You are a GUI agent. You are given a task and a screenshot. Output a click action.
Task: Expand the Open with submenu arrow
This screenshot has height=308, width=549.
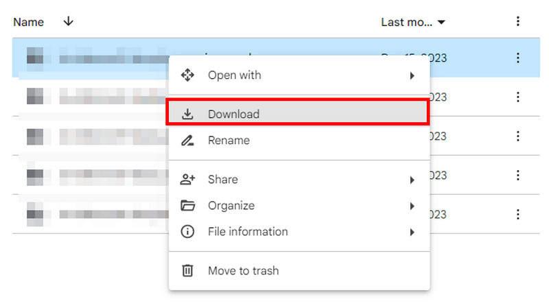412,75
